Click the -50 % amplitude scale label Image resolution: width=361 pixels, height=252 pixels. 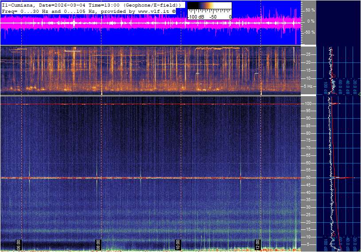(309, 32)
